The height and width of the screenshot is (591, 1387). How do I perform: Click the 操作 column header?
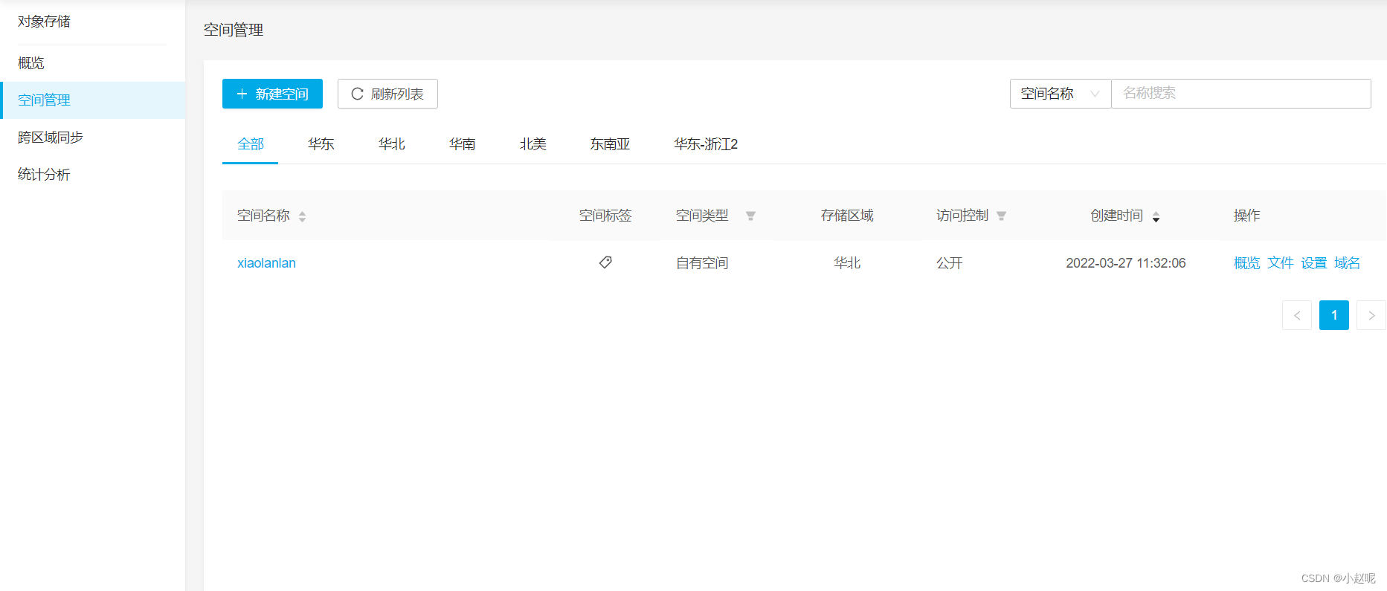(1247, 216)
